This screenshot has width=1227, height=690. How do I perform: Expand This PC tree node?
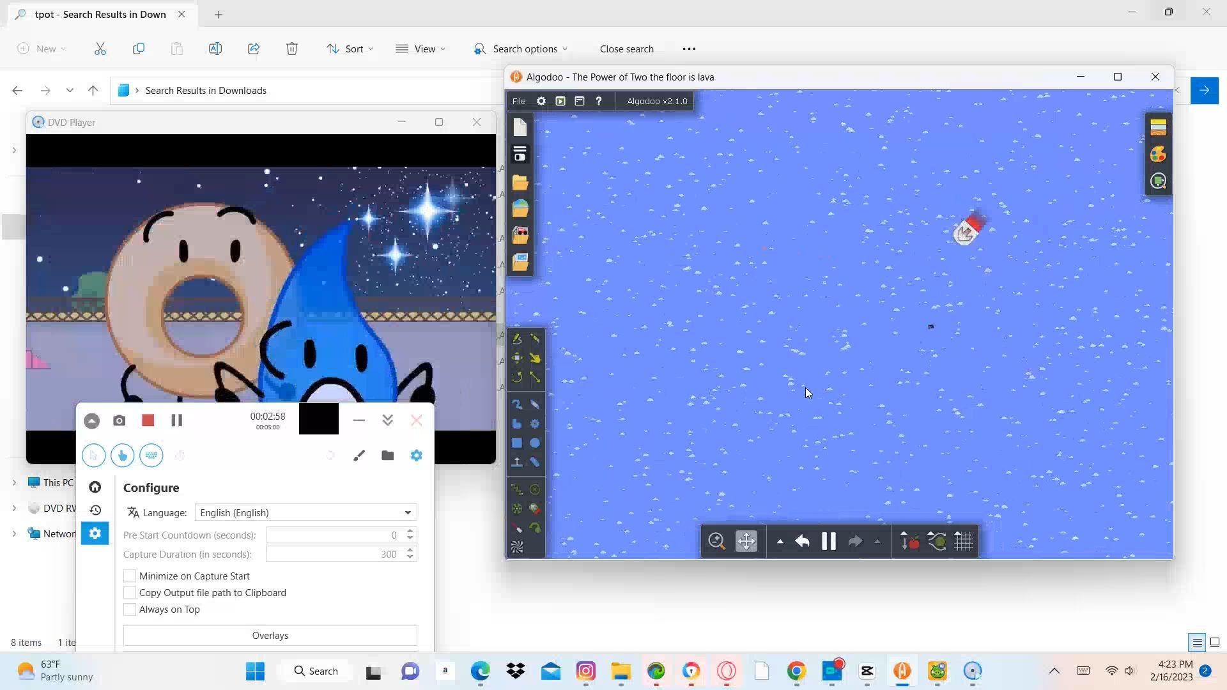point(14,483)
